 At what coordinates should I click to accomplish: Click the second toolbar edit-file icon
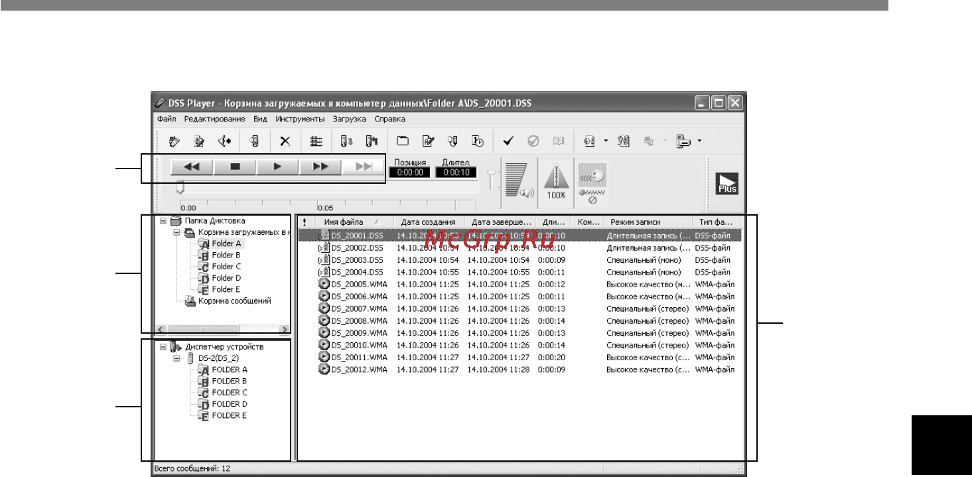point(198,141)
